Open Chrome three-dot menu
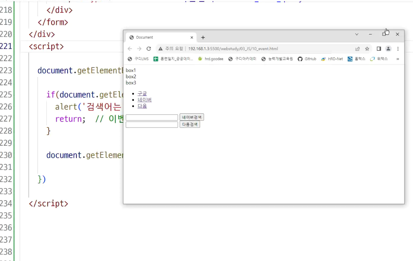413x261 pixels. point(398,49)
